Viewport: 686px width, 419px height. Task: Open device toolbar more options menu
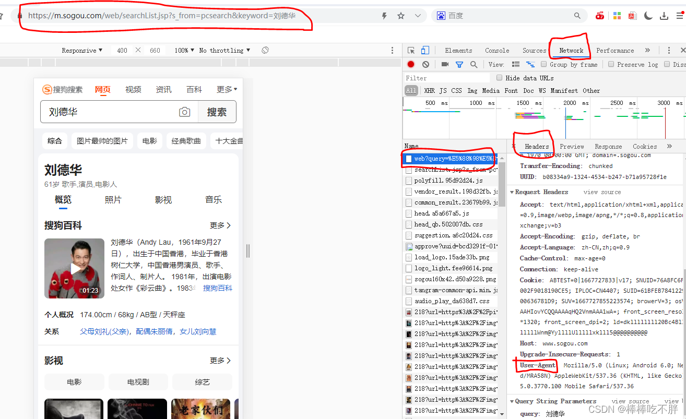coord(393,51)
